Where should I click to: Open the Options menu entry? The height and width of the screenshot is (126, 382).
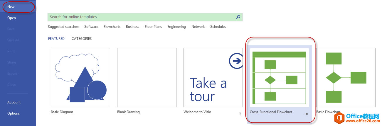click(x=14, y=113)
